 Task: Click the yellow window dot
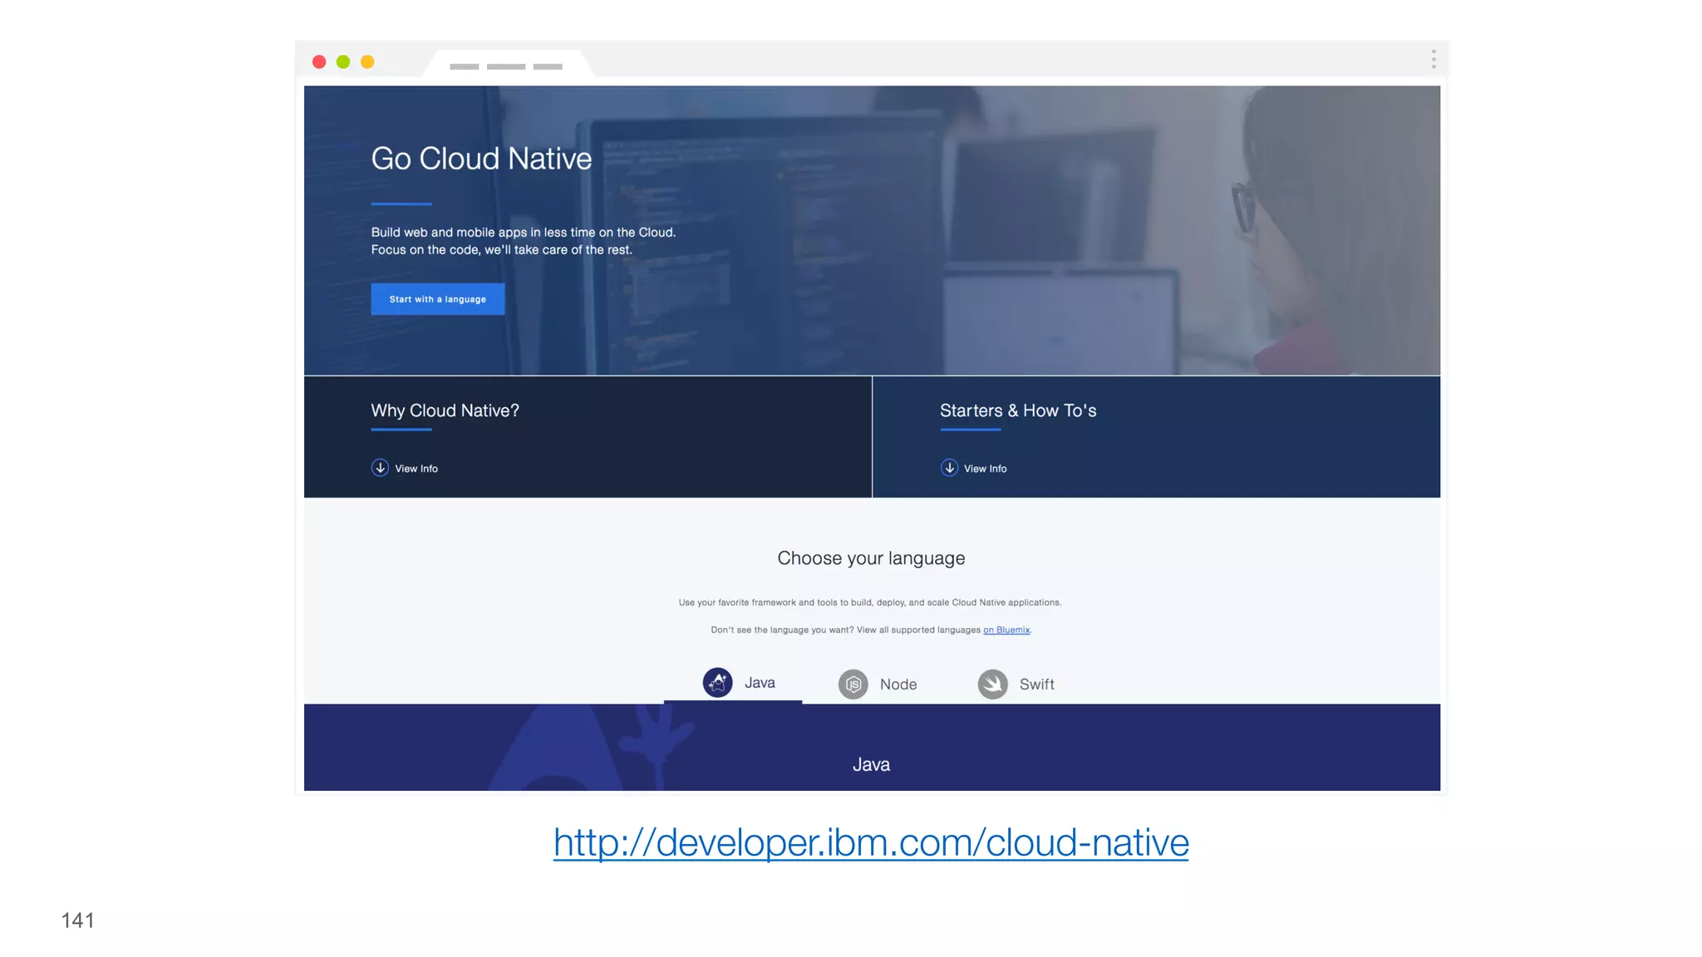[367, 61]
